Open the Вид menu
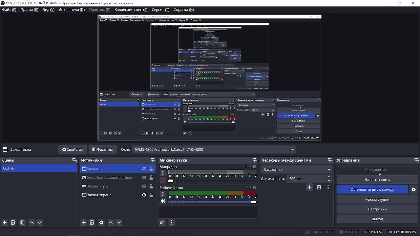This screenshot has height=236, width=420. click(x=49, y=10)
